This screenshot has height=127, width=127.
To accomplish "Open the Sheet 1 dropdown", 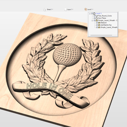I will pyautogui.click(x=50, y=9).
